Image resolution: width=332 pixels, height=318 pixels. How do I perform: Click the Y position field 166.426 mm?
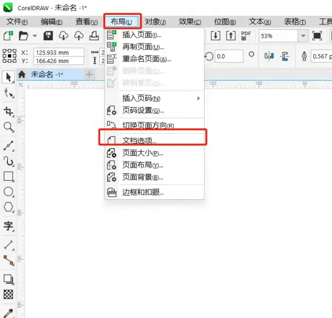(59, 61)
